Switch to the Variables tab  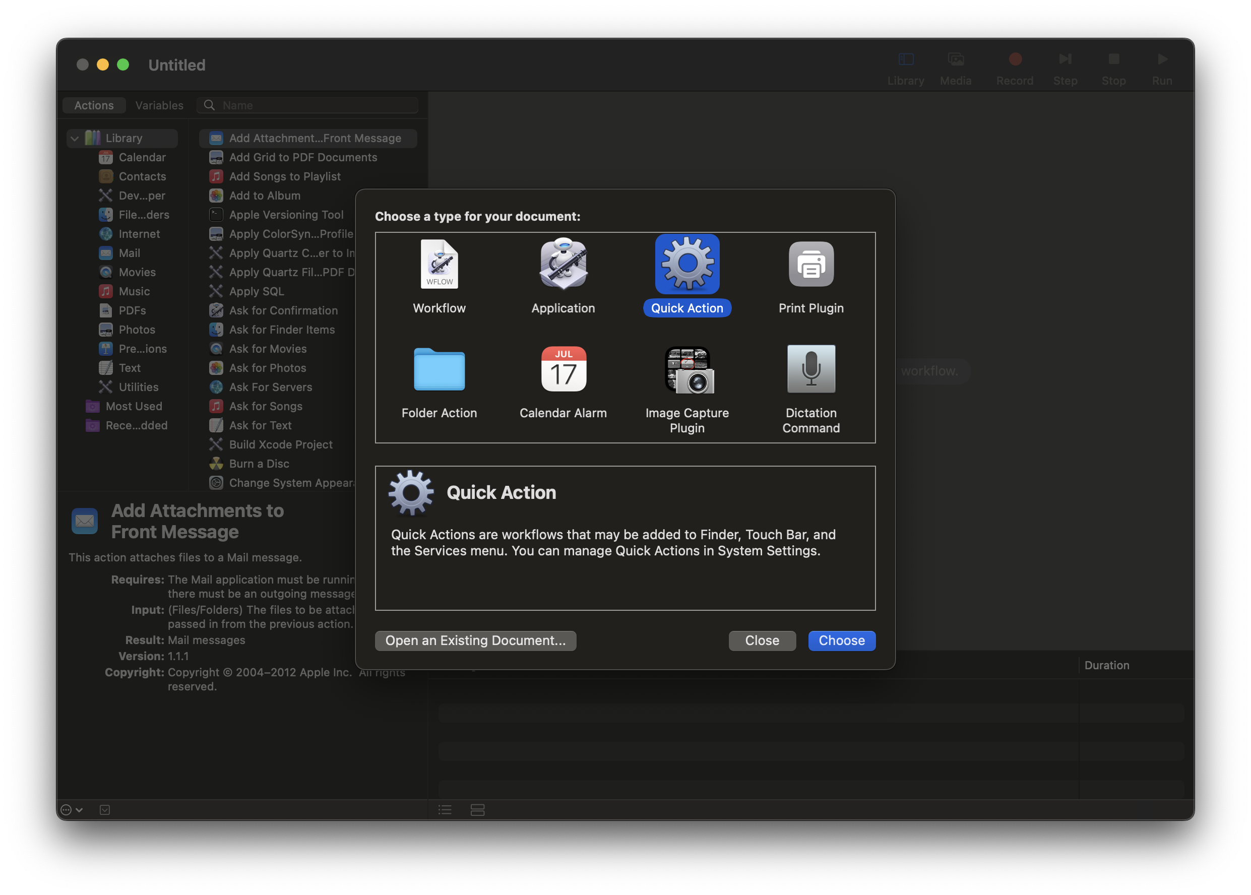click(159, 105)
